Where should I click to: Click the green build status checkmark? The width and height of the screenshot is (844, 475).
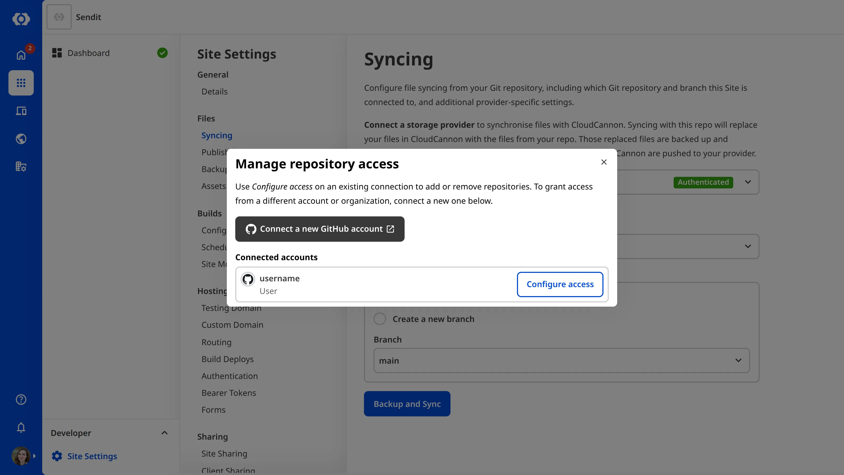point(162,53)
